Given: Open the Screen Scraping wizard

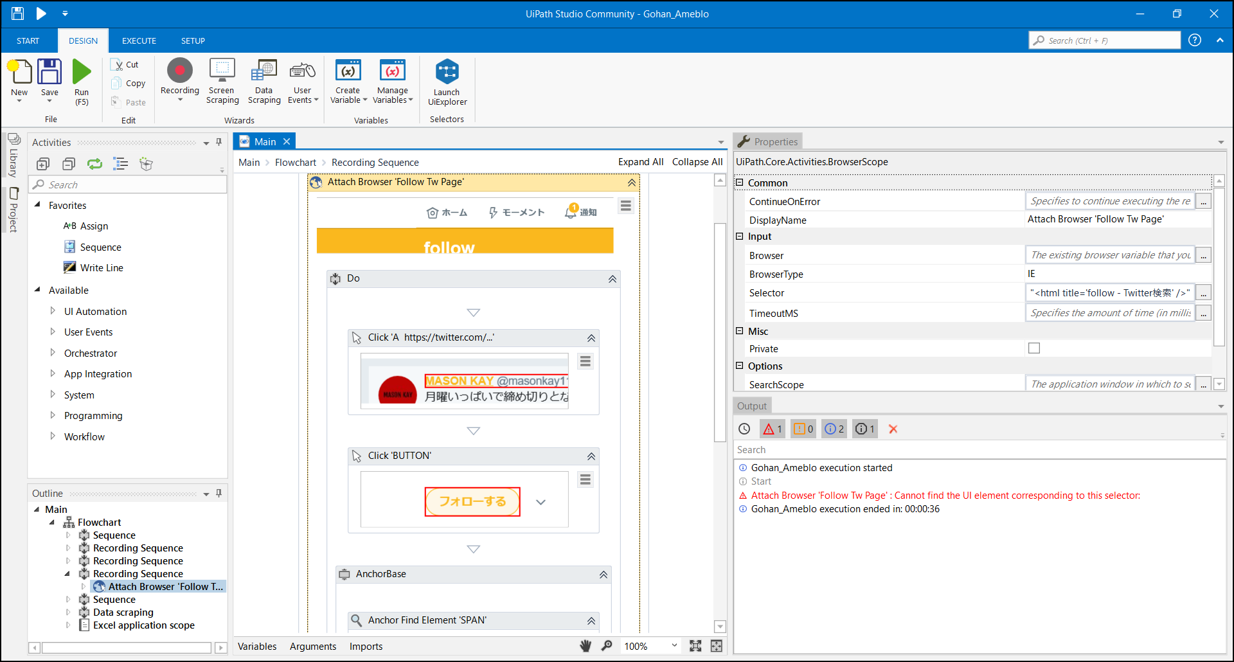Looking at the screenshot, I should coord(222,80).
